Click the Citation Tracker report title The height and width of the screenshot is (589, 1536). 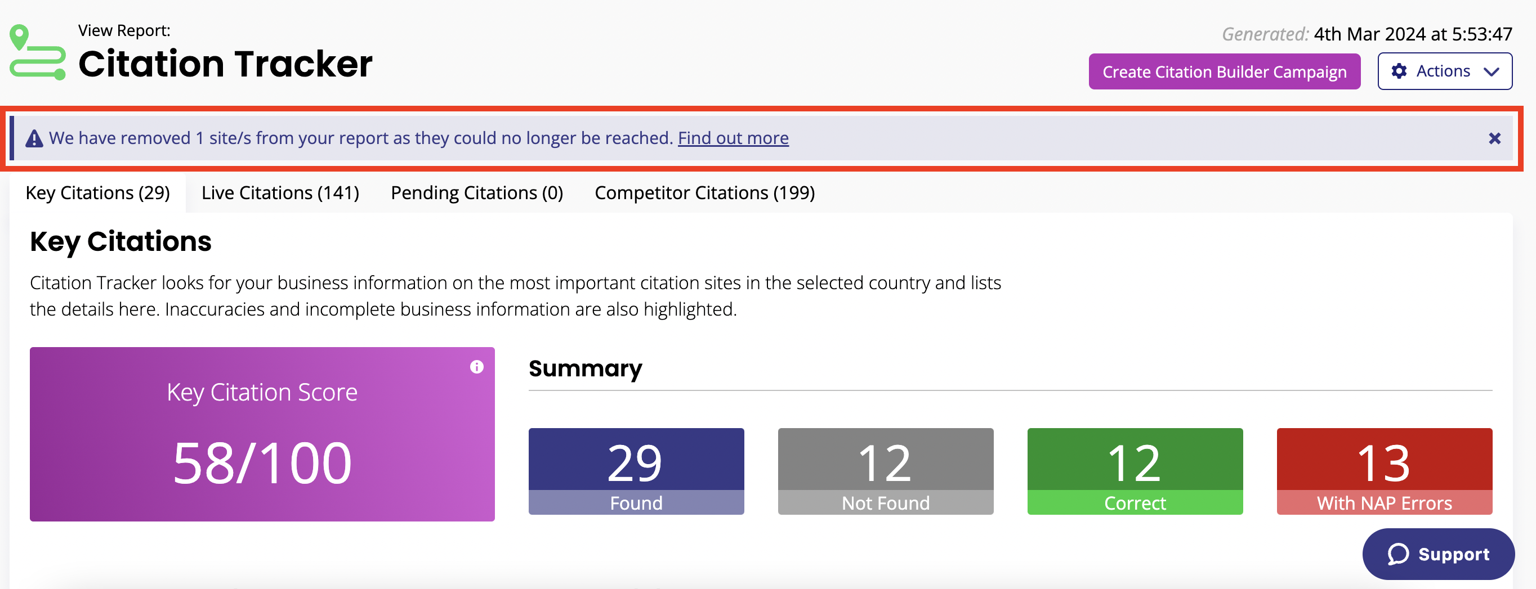225,64
